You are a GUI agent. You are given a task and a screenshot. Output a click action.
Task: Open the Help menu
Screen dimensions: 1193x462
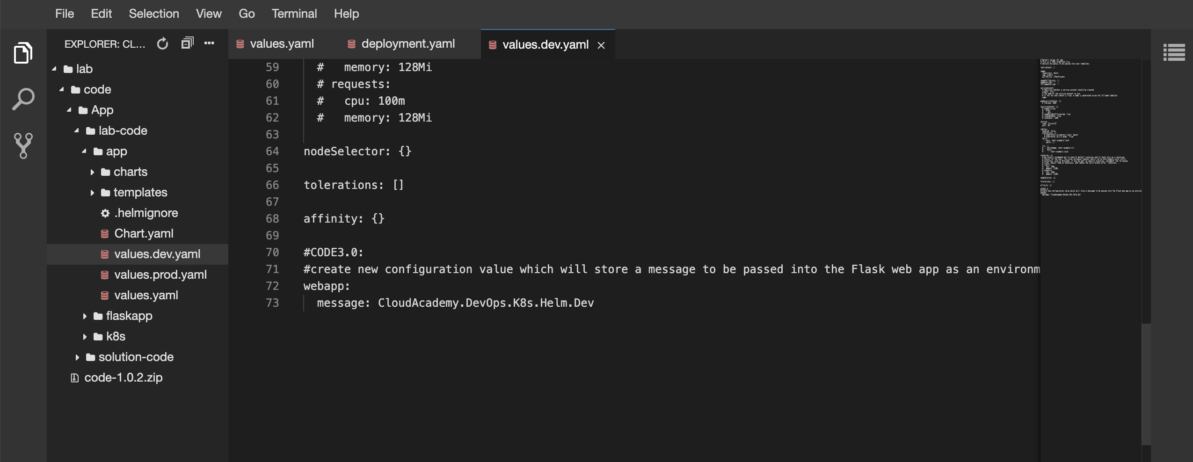[347, 14]
